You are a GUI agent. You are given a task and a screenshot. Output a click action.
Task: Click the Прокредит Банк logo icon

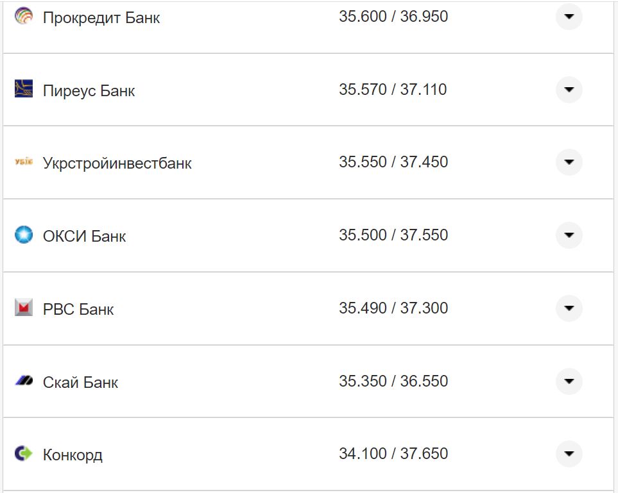point(24,17)
